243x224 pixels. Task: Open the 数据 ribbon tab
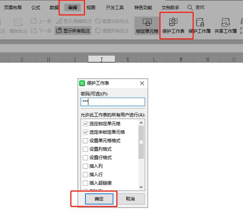tap(54, 8)
